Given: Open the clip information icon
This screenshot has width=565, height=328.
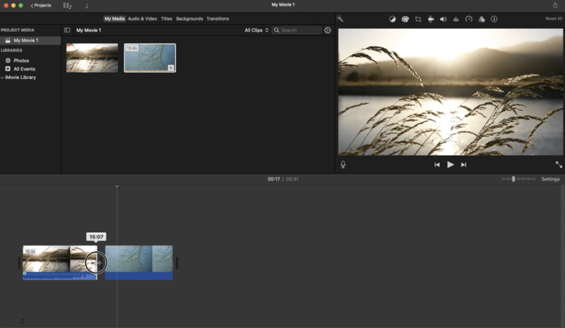Looking at the screenshot, I should tap(494, 19).
